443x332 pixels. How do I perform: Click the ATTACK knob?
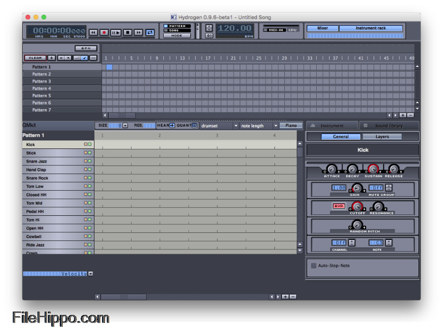click(x=332, y=169)
